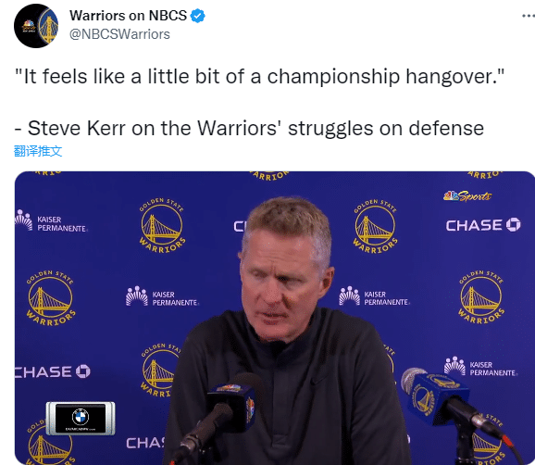Screen dimensions: 535x465
Task: Click the Kaiser Permanente logo at video's upper-left edge
Action: (51, 220)
